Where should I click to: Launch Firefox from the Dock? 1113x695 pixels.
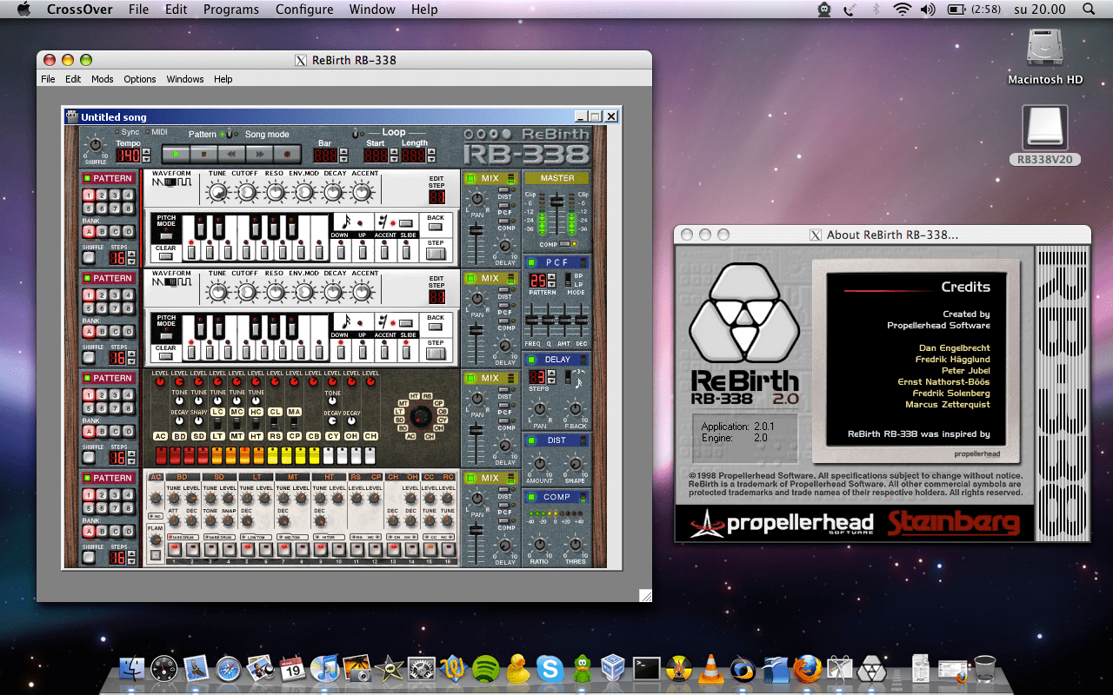[806, 669]
